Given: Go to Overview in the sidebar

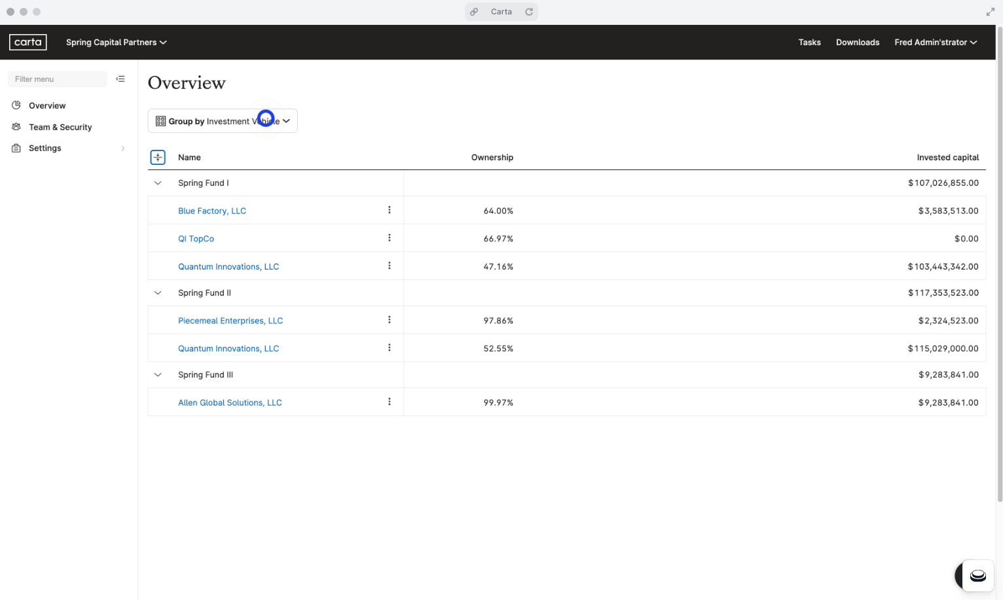Looking at the screenshot, I should click(47, 105).
